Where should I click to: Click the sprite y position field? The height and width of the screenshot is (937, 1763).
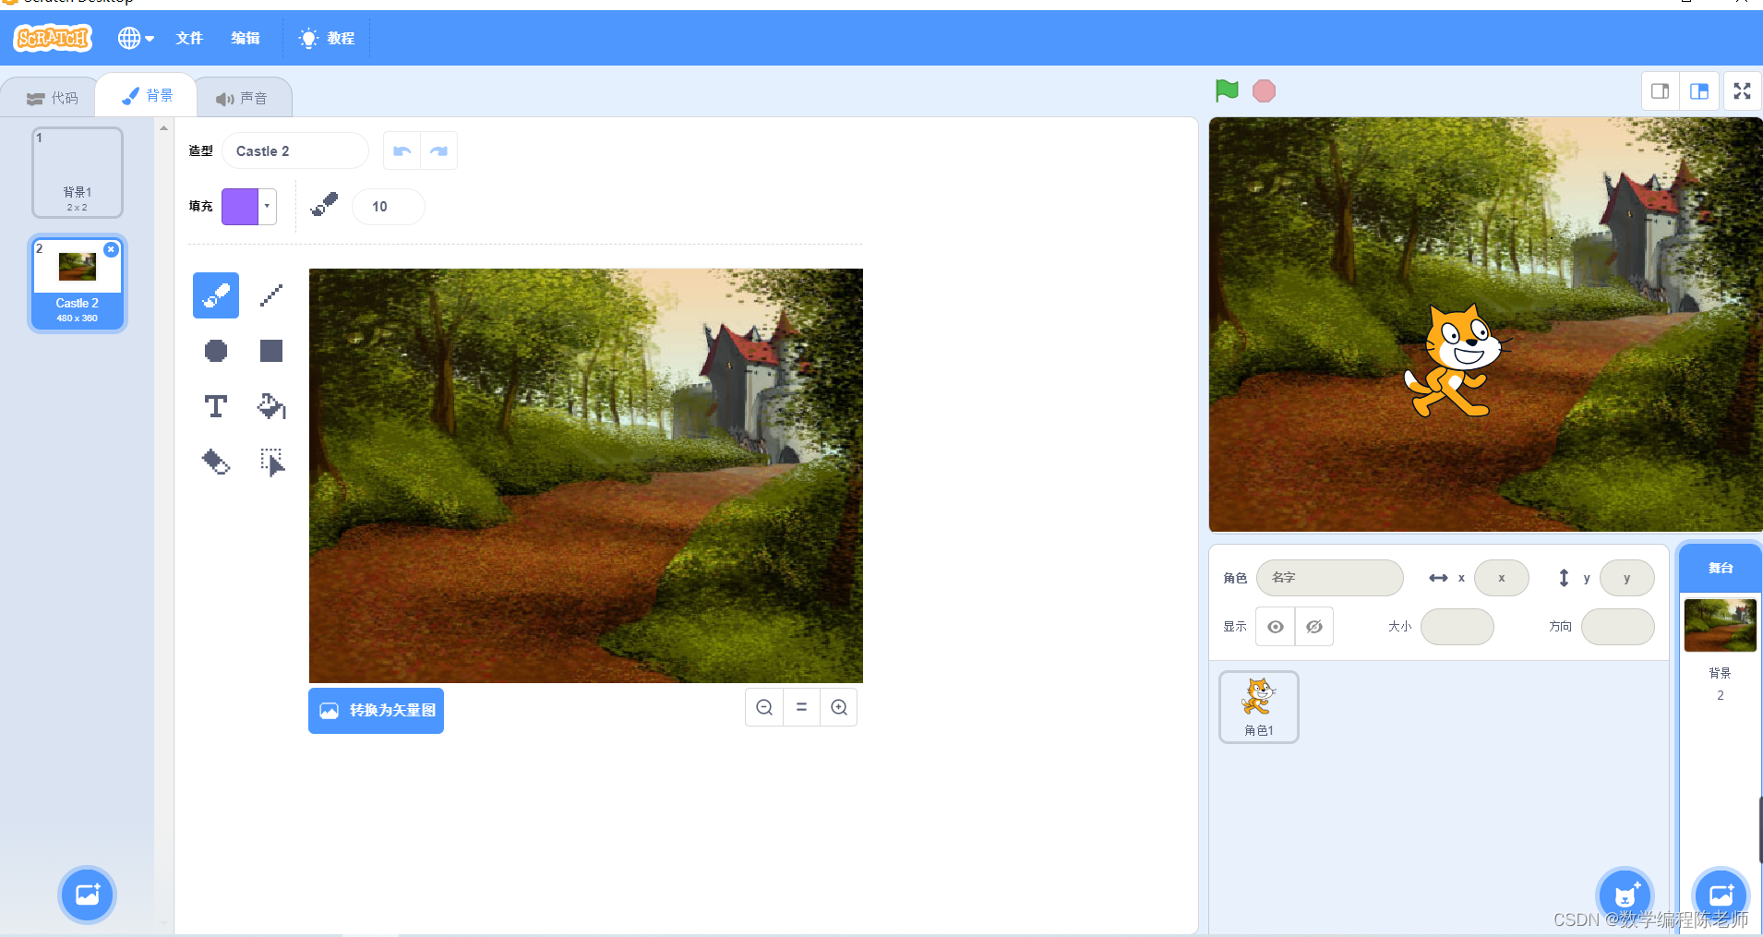[1627, 578]
